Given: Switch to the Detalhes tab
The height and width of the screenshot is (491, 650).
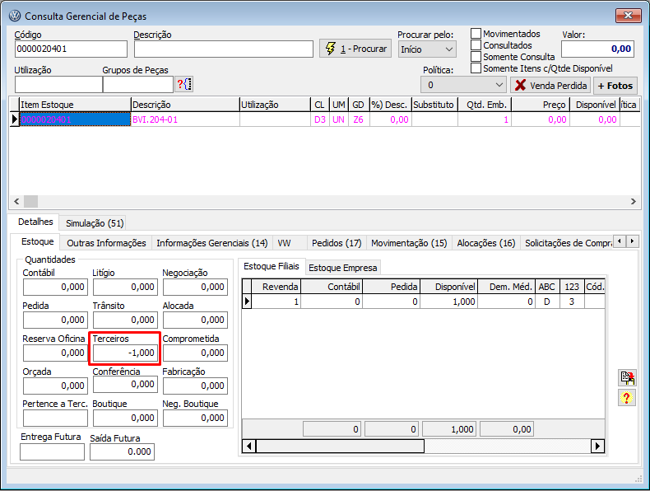Looking at the screenshot, I should click(35, 222).
